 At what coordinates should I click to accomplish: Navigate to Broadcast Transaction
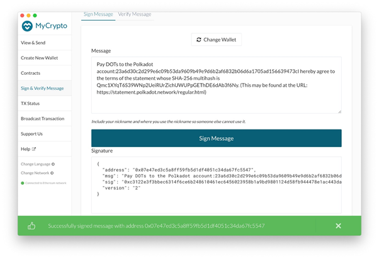(42, 118)
